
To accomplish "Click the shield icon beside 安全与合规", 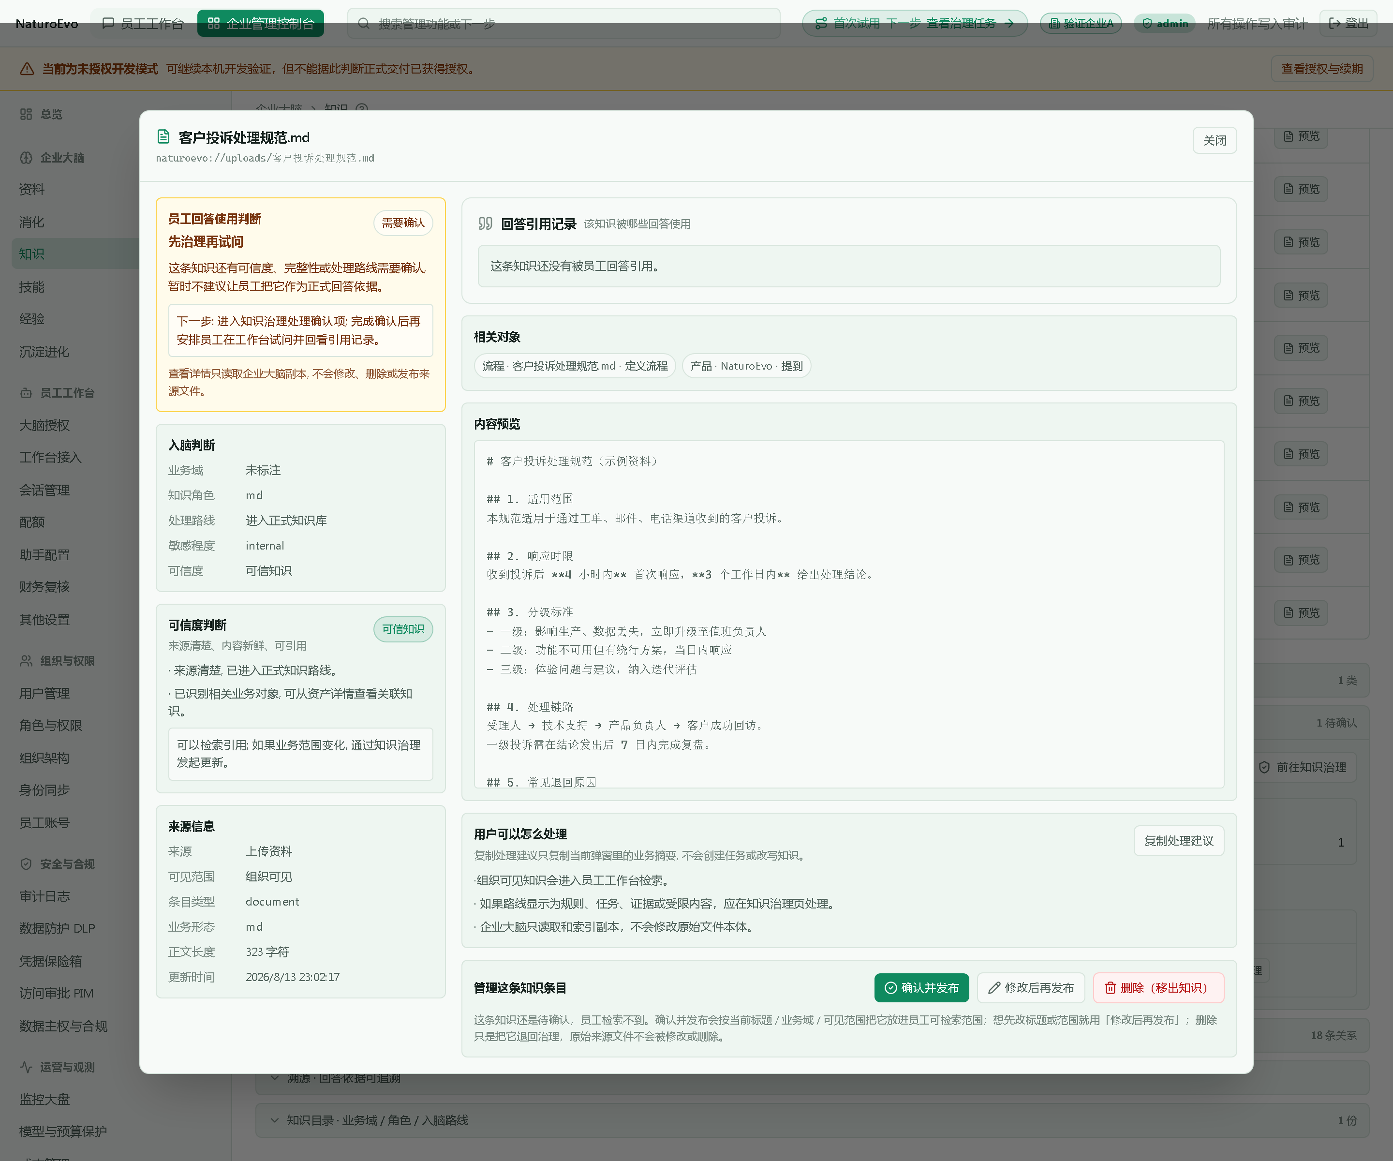I will [x=26, y=864].
